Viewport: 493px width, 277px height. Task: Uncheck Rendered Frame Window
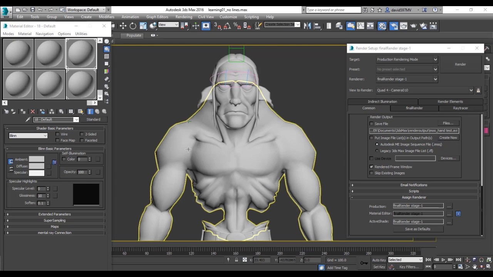[371, 167]
